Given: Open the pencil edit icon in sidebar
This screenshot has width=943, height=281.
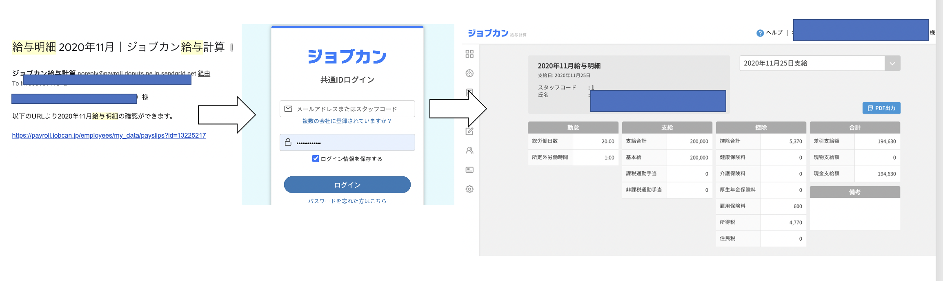Looking at the screenshot, I should (469, 131).
